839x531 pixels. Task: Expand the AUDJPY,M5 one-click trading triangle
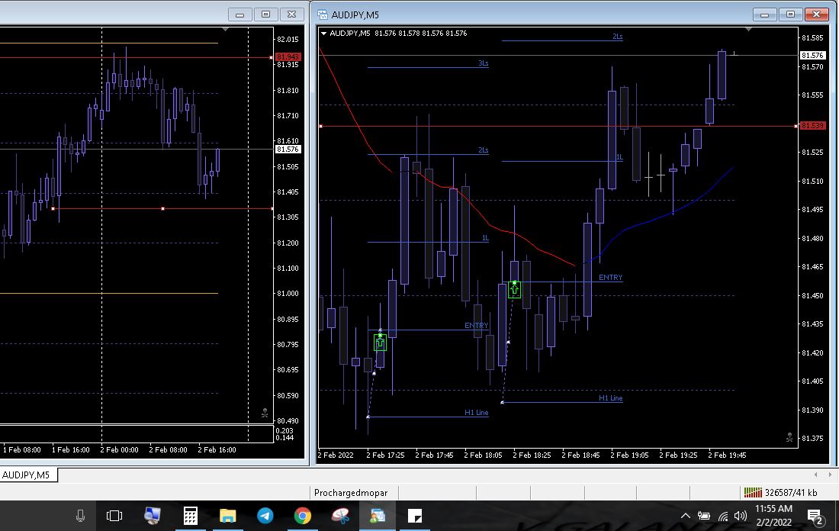(x=324, y=34)
